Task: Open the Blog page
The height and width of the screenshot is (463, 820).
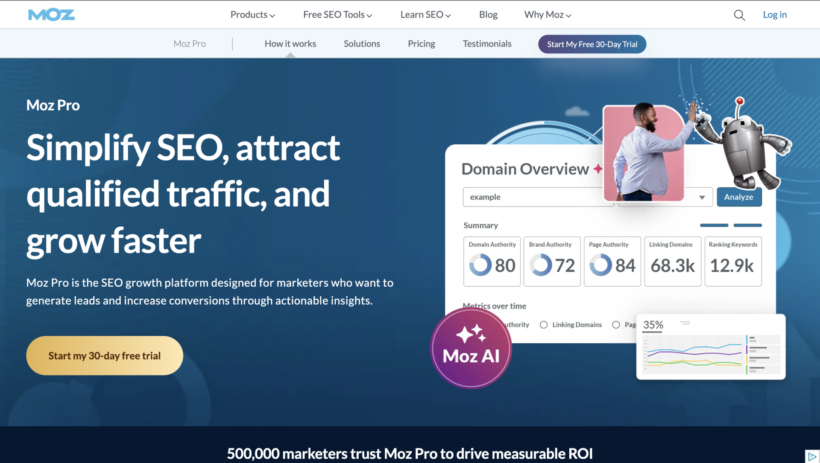Action: [488, 15]
